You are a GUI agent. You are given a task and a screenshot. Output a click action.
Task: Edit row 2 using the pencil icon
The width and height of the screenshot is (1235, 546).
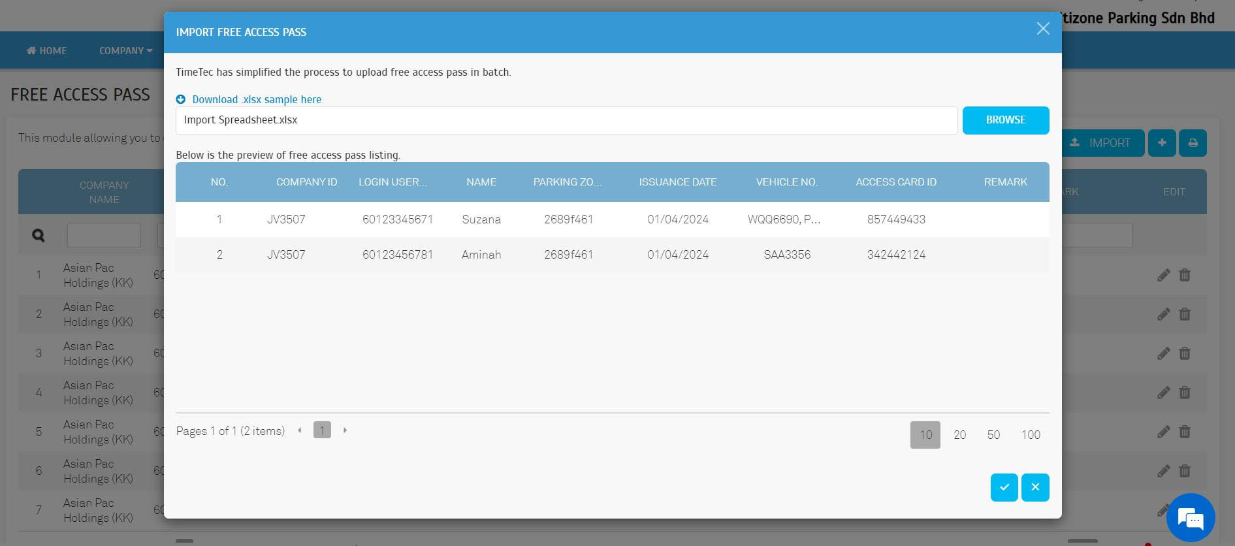(x=1163, y=314)
